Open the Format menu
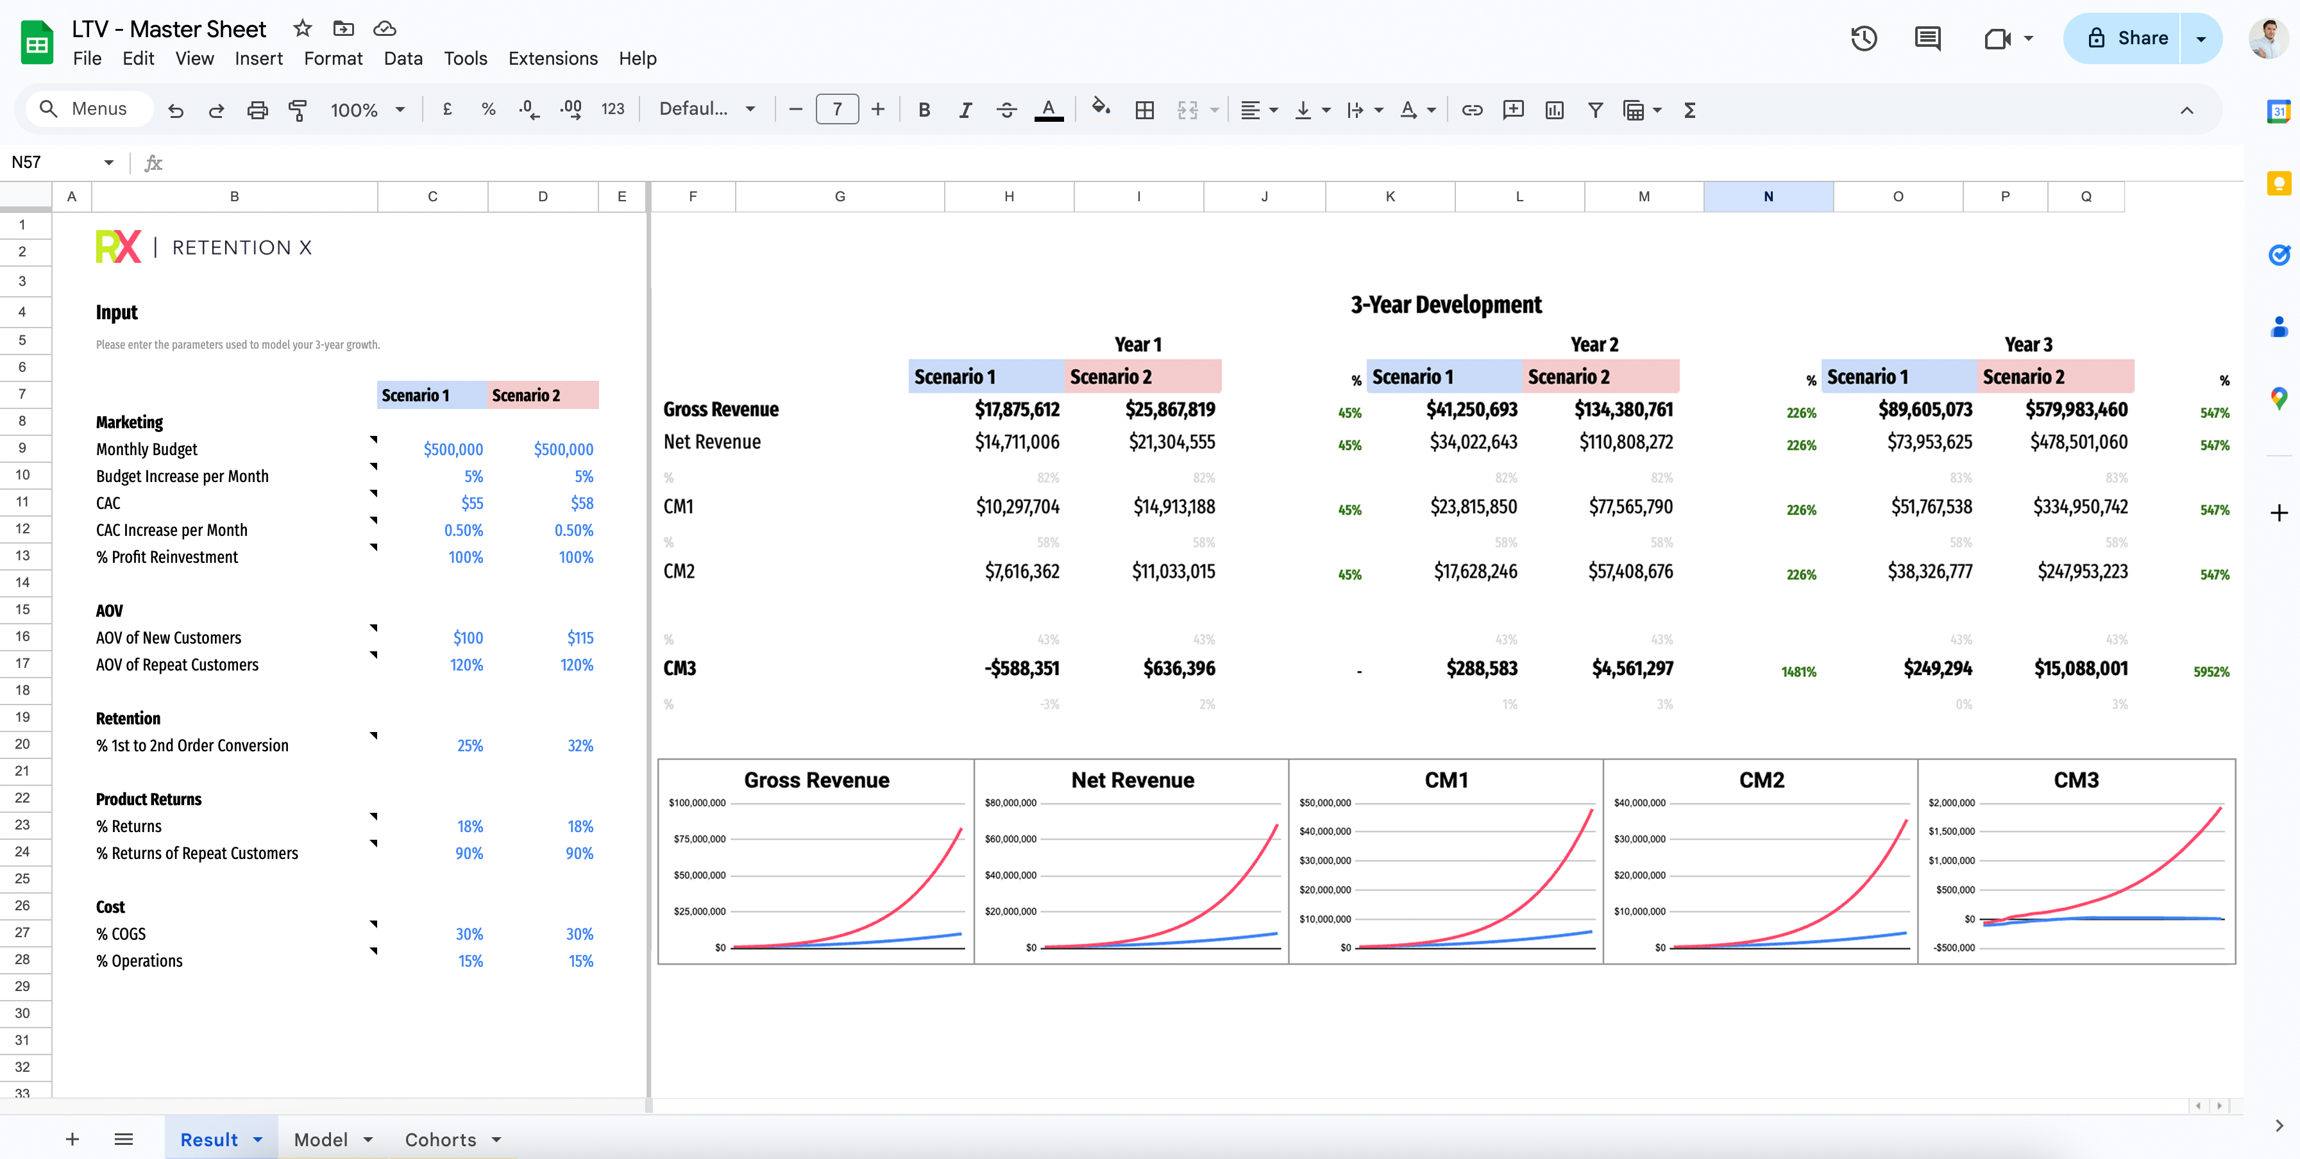The width and height of the screenshot is (2300, 1159). pyautogui.click(x=332, y=58)
